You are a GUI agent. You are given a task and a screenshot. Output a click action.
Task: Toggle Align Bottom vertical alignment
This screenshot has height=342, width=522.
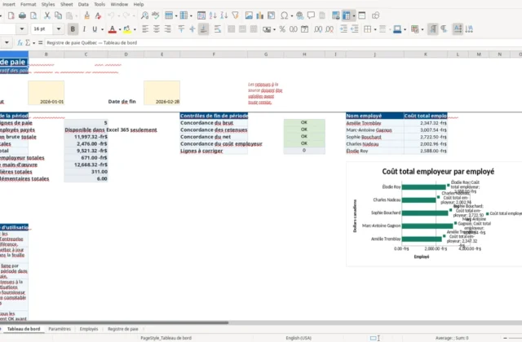[x=203, y=29]
